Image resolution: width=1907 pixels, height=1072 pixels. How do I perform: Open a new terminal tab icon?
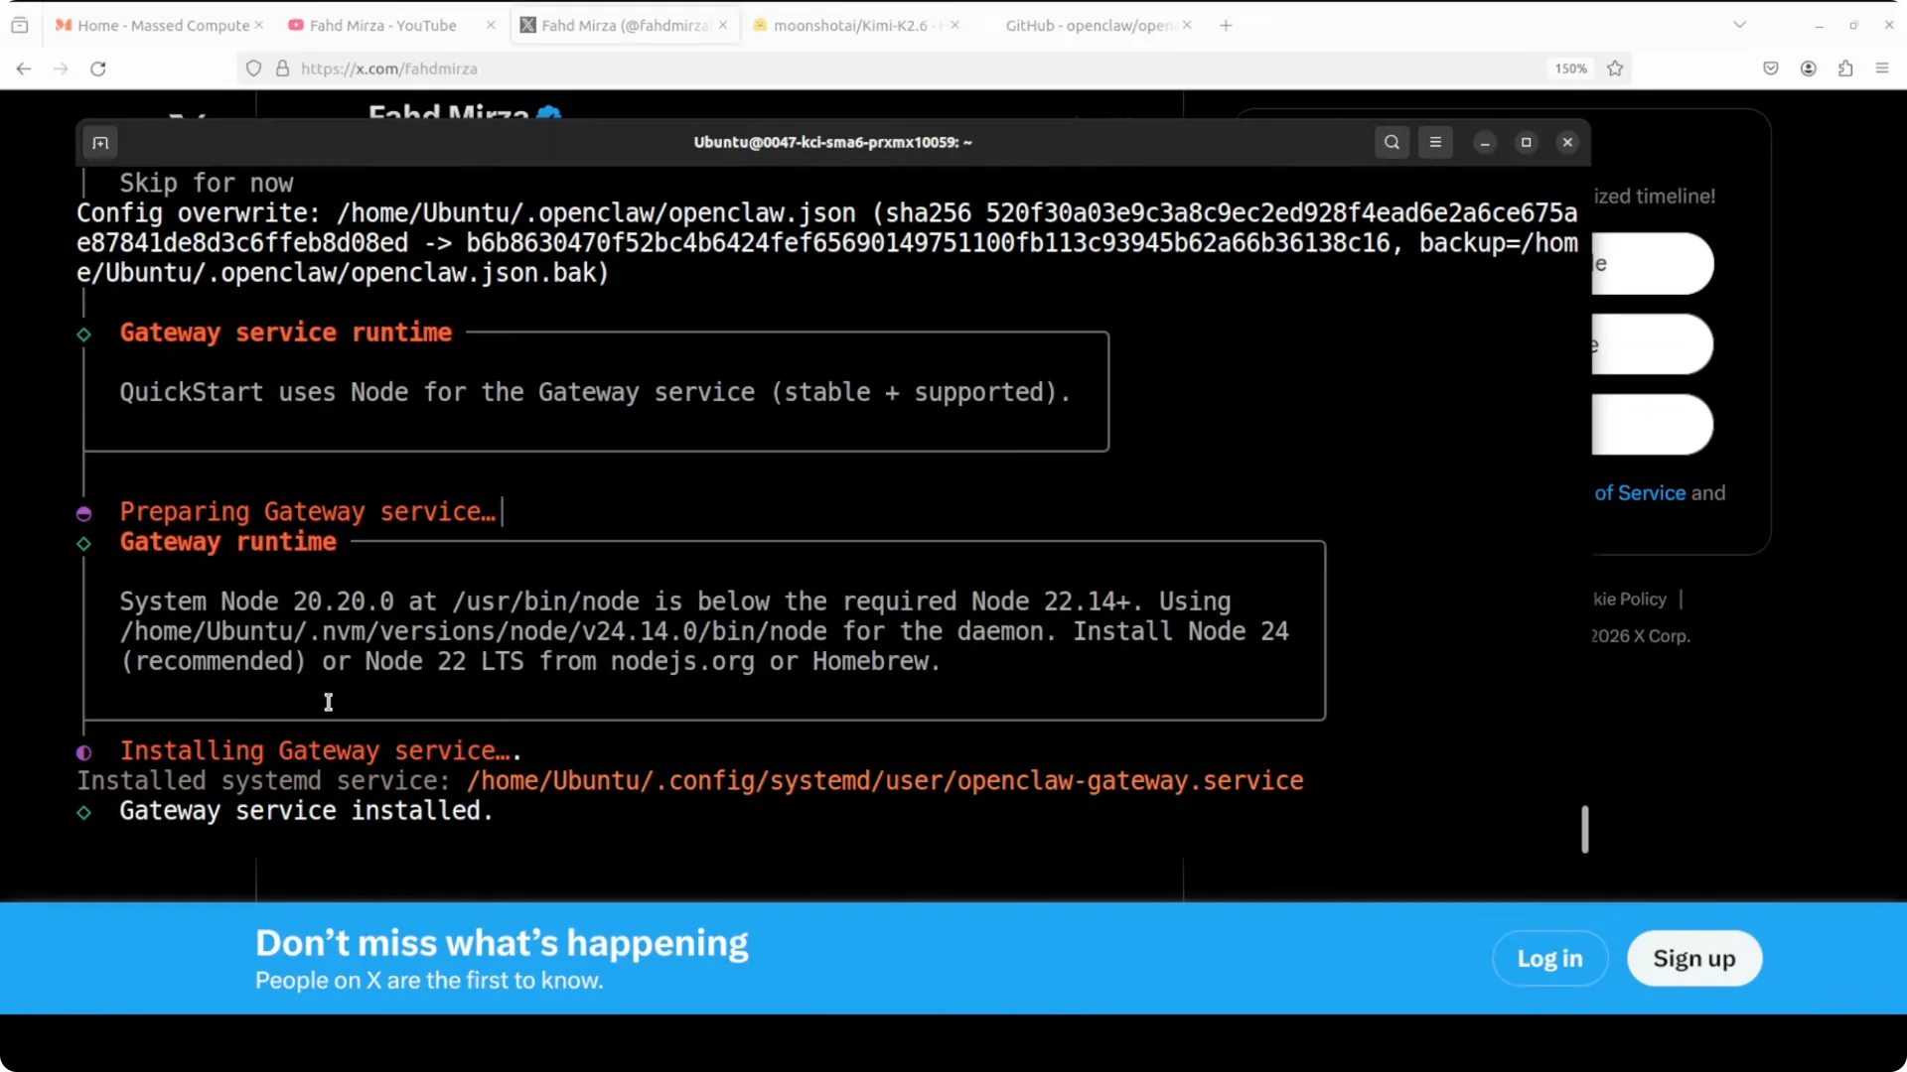[x=100, y=143]
